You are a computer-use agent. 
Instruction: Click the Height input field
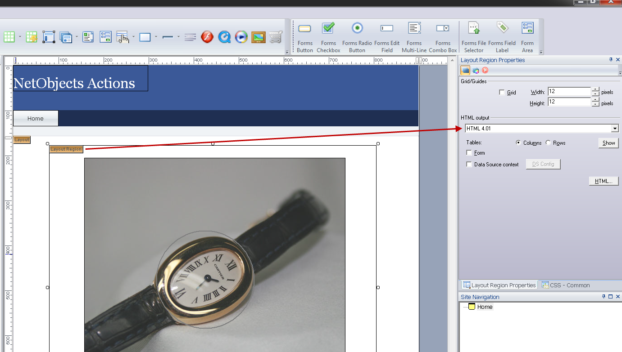pyautogui.click(x=569, y=102)
